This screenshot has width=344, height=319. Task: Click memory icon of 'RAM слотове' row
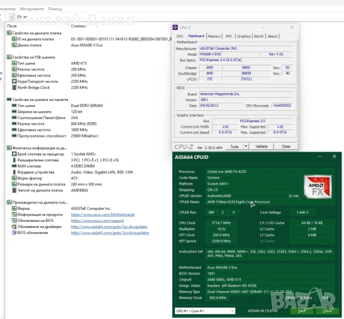point(14,166)
